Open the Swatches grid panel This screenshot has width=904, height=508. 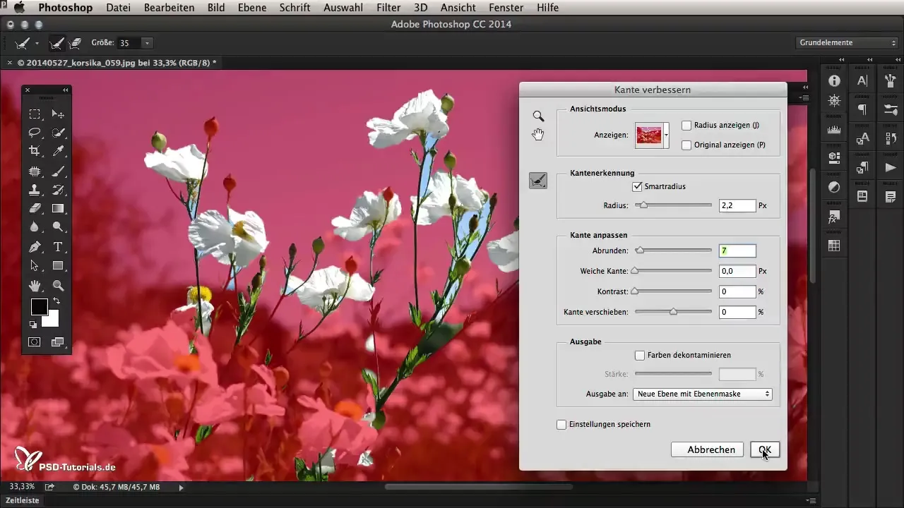pyautogui.click(x=834, y=246)
